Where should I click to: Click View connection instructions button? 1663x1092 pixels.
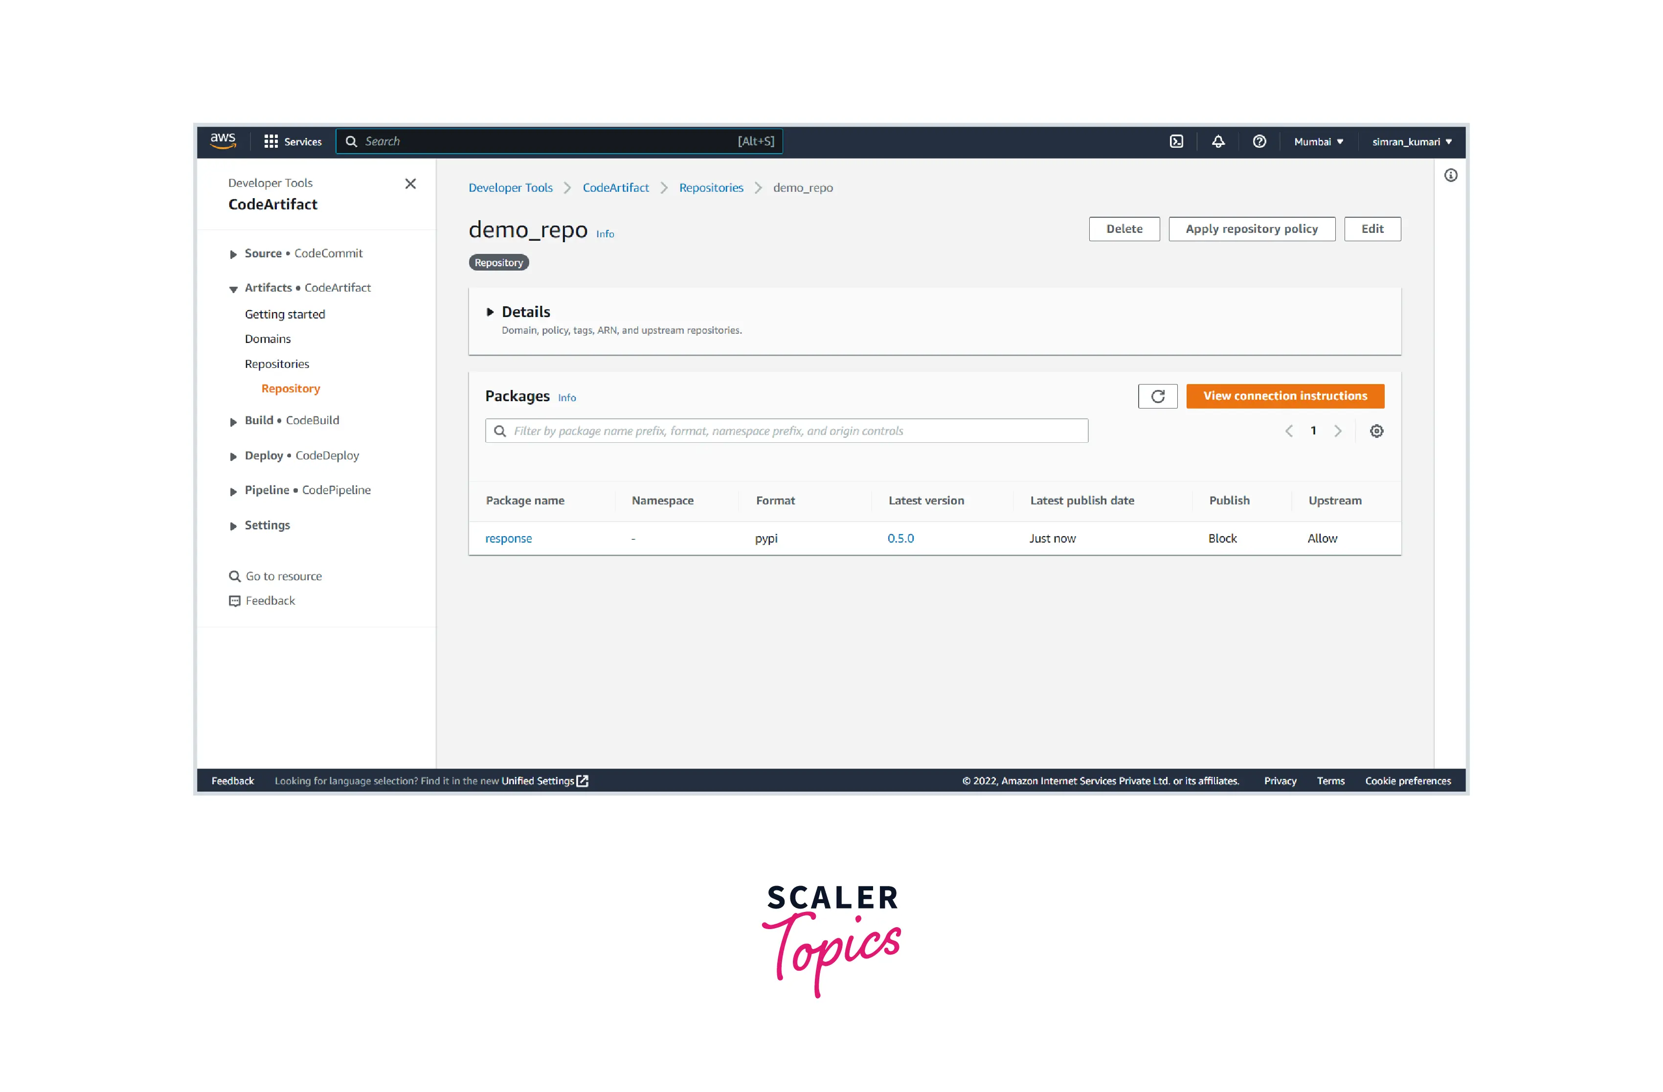1284,396
